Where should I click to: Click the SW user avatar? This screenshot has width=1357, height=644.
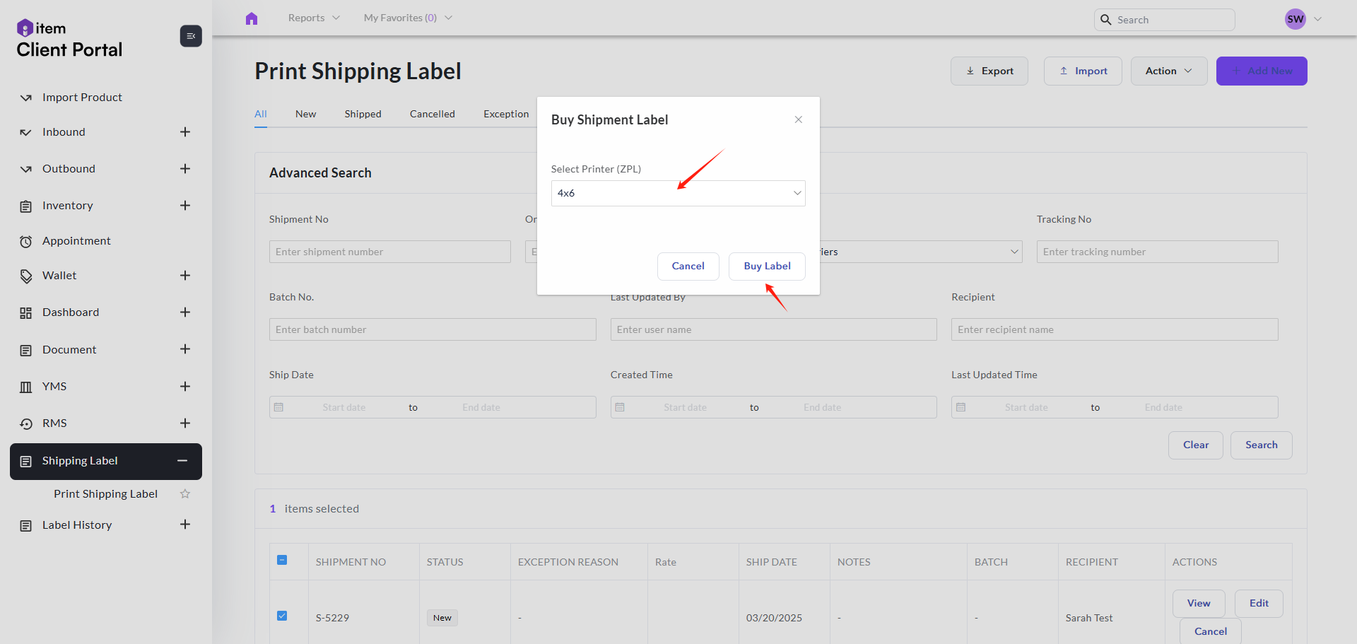(1295, 19)
